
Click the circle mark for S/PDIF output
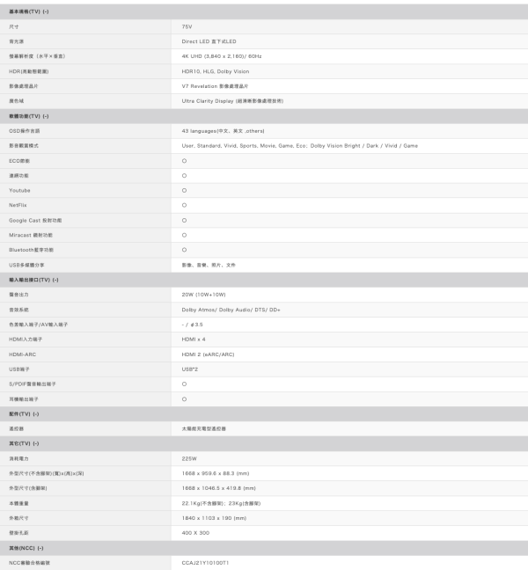(x=184, y=384)
